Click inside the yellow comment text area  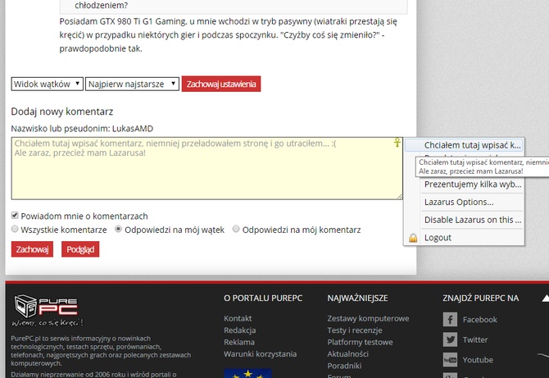coord(207,169)
